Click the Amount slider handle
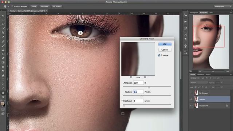 (x=149, y=87)
